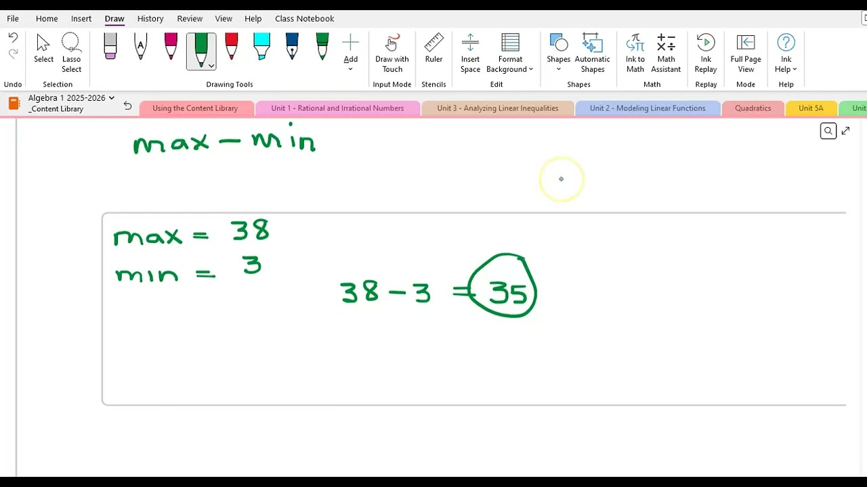Click the orange notebook icon
The image size is (867, 487).
click(14, 103)
